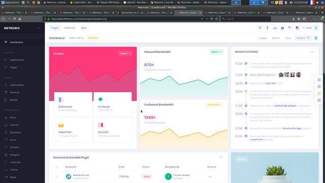Image resolution: width=325 pixels, height=183 pixels.
Task: Open the LoopFin Pro link
Action: [x=256, y=140]
